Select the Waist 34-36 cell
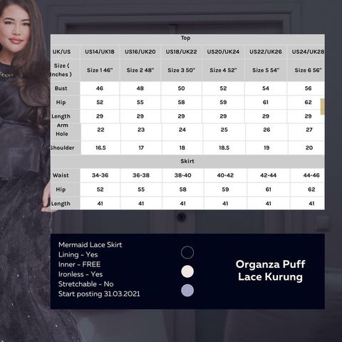 [x=100, y=175]
